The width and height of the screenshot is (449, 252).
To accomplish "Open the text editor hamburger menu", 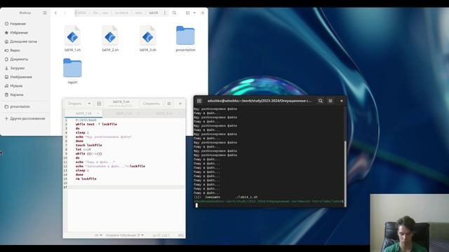I will click(x=169, y=104).
